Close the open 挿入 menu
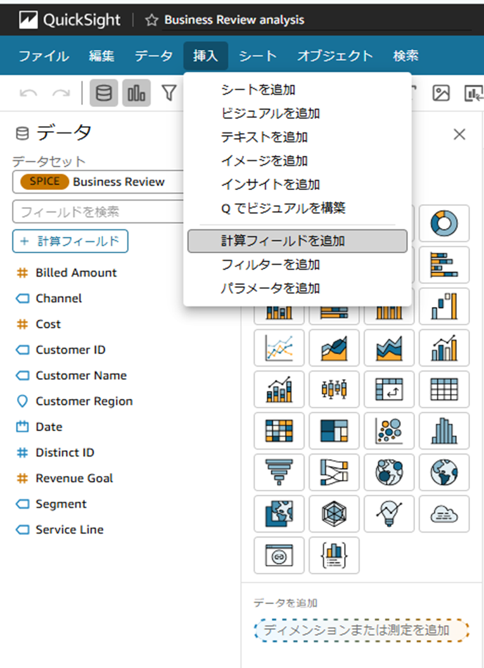The width and height of the screenshot is (484, 668). tap(205, 56)
